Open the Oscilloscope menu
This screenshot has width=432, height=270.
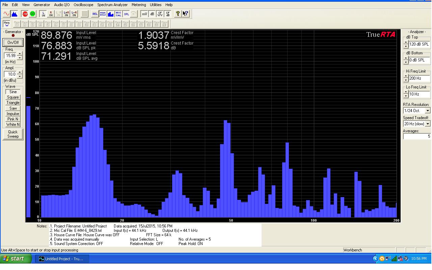tap(83, 5)
